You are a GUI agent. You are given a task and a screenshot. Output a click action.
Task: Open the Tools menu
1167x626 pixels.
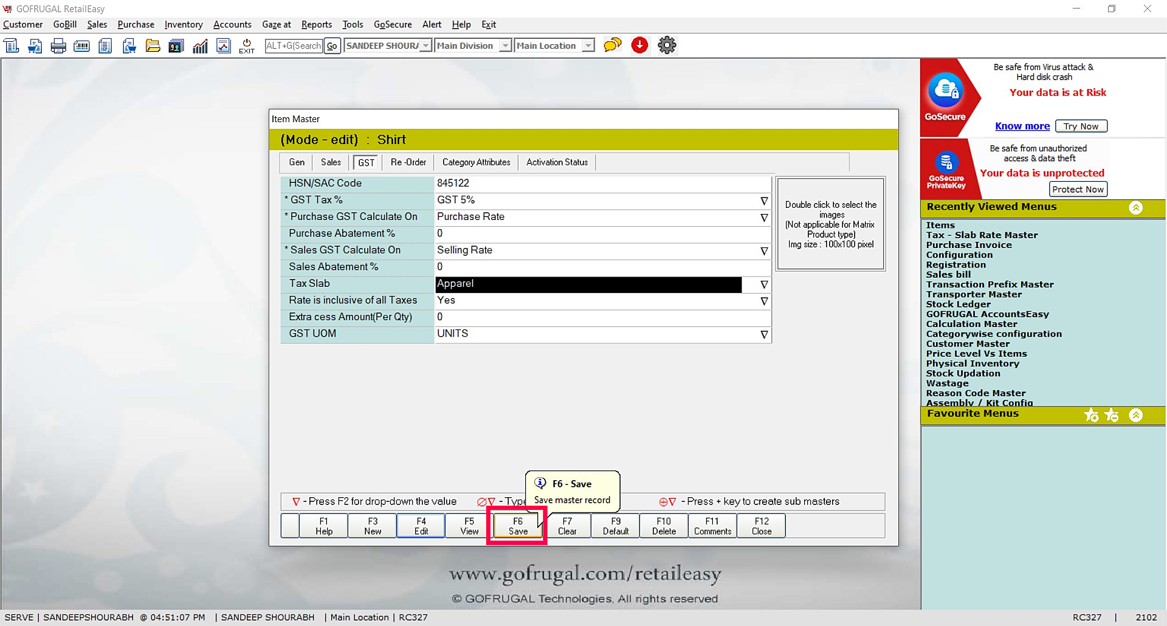pos(353,24)
